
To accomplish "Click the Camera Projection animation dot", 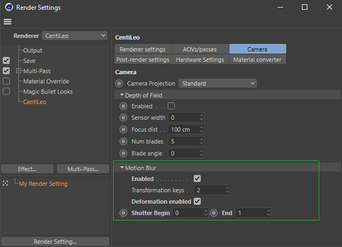I will point(120,83).
